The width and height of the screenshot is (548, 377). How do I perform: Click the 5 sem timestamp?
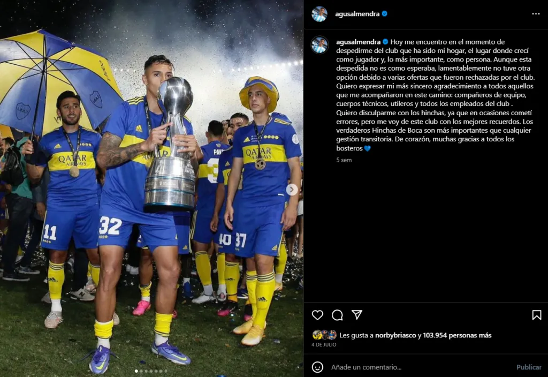point(344,160)
